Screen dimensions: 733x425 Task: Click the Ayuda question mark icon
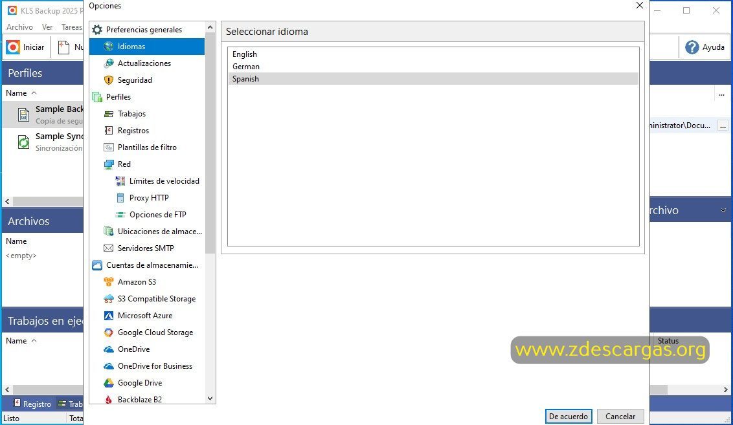[x=692, y=47]
